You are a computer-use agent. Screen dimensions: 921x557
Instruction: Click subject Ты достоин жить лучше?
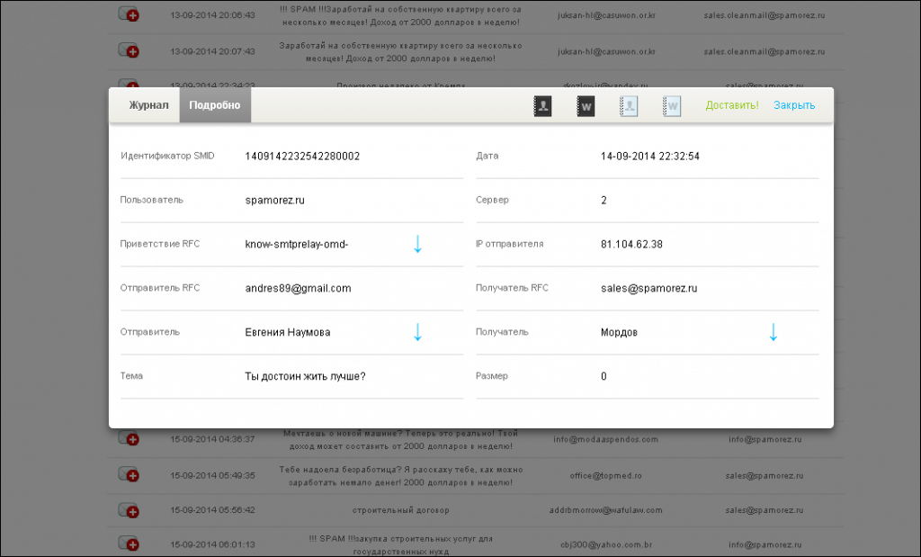click(305, 377)
